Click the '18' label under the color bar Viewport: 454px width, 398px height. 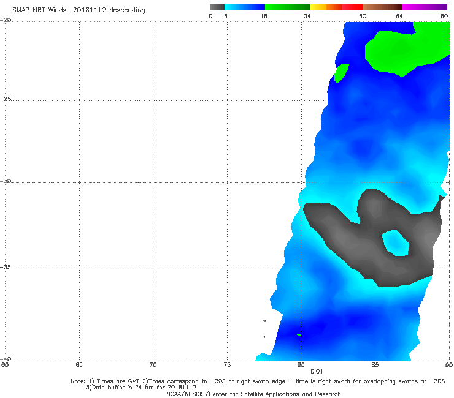(264, 16)
